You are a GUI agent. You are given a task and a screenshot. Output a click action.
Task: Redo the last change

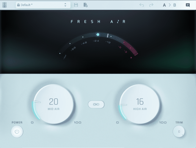pyautogui.click(x=151, y=5)
